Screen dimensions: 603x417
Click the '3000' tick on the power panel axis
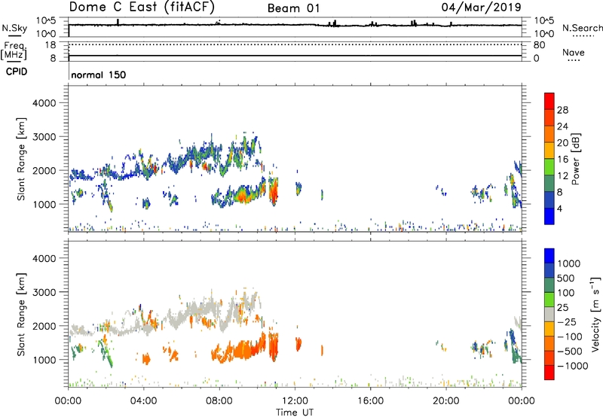(x=44, y=137)
